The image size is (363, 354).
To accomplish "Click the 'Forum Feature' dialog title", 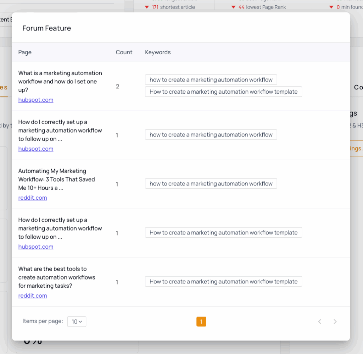I will (x=47, y=28).
